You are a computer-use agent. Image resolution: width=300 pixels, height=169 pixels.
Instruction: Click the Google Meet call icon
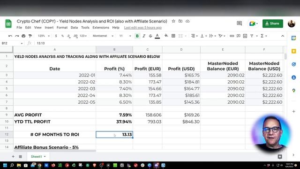point(254,23)
